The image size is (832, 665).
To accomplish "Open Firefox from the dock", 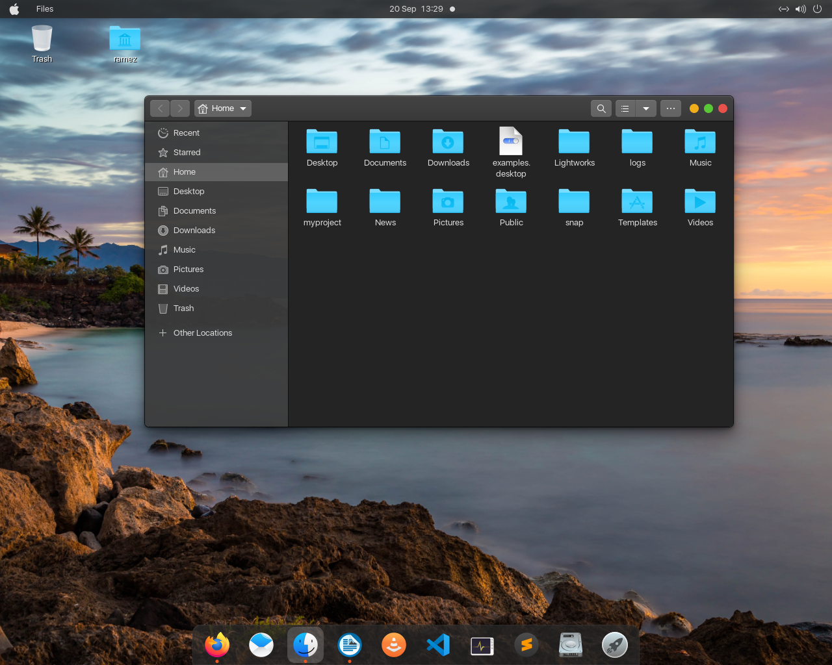I will click(x=216, y=644).
